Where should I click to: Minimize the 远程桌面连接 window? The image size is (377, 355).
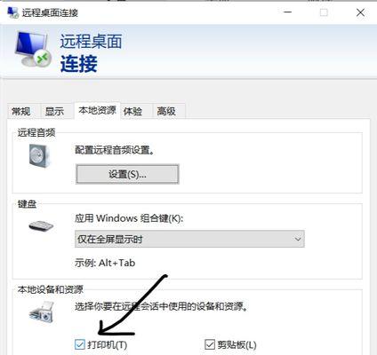[x=287, y=12]
